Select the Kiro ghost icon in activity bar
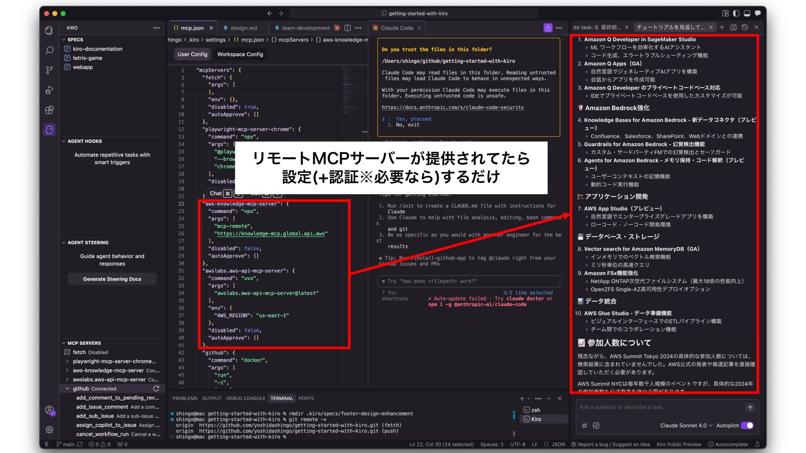Viewport: 806px width, 453px height. (49, 130)
